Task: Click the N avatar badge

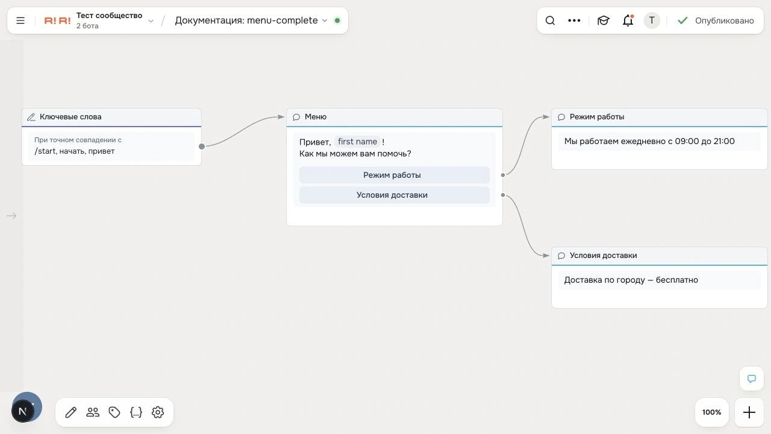Action: click(23, 411)
